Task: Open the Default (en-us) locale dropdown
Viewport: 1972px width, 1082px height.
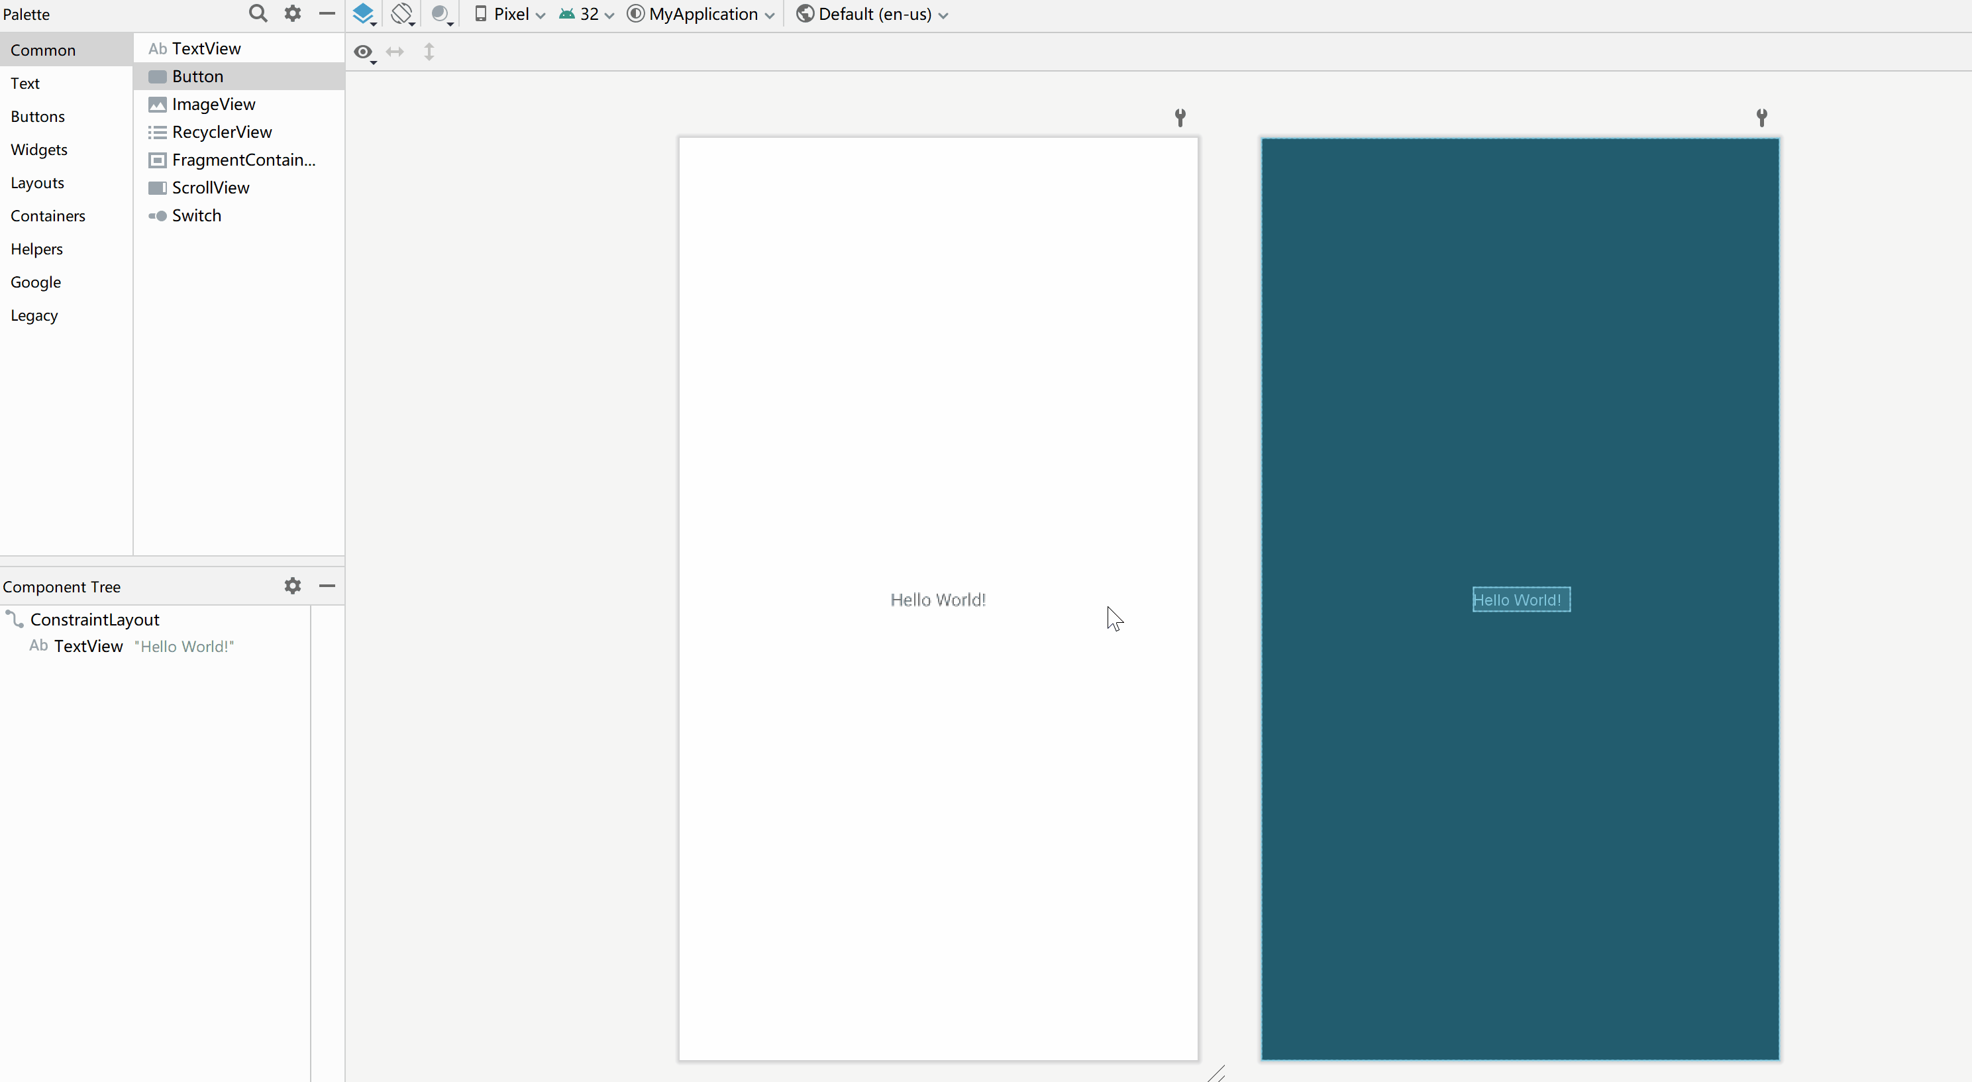Action: point(872,14)
